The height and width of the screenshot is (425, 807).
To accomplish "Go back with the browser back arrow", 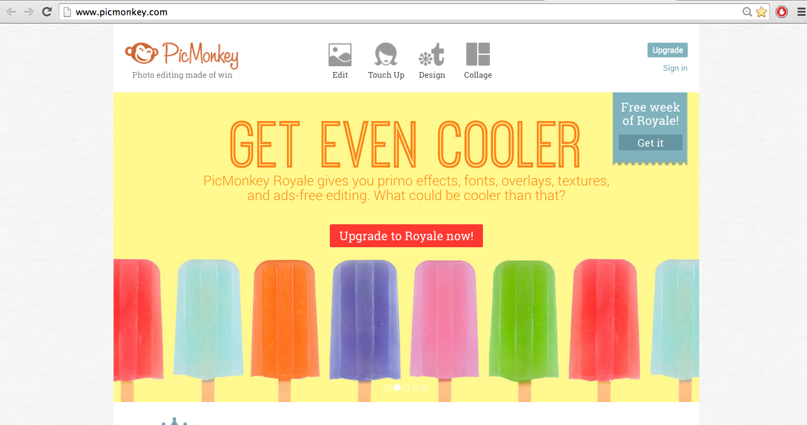I will click(11, 11).
